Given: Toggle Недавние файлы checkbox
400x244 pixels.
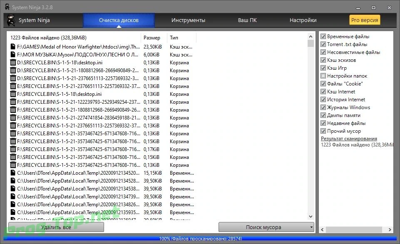Looking at the screenshot, I should [323, 123].
